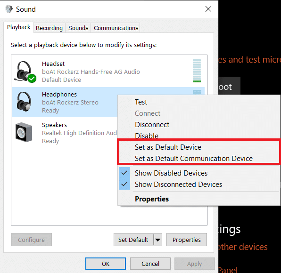This screenshot has height=273, width=281.
Task: Click 'other devices' link in Settings window
Action: click(x=243, y=247)
